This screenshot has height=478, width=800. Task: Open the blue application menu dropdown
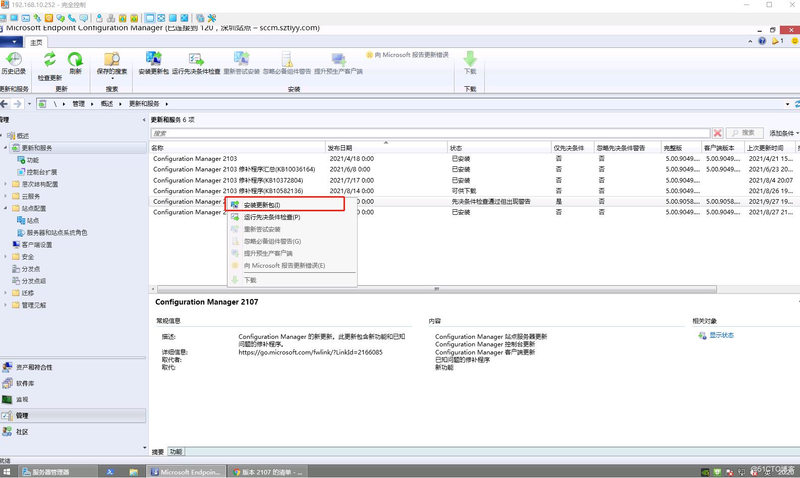click(11, 42)
